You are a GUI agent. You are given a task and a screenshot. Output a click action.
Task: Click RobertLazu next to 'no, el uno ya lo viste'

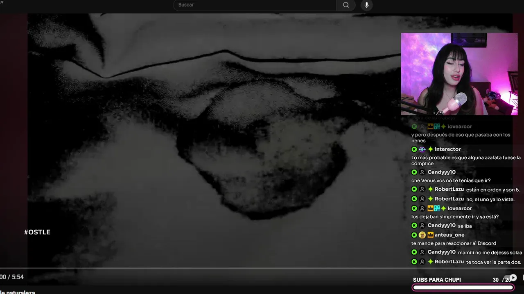tap(449, 198)
